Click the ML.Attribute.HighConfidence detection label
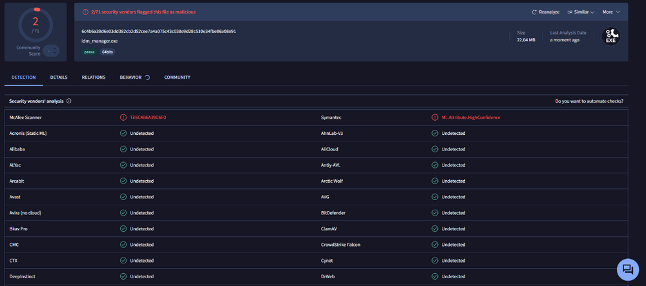Screen dimensions: 646x286 coord(471,117)
